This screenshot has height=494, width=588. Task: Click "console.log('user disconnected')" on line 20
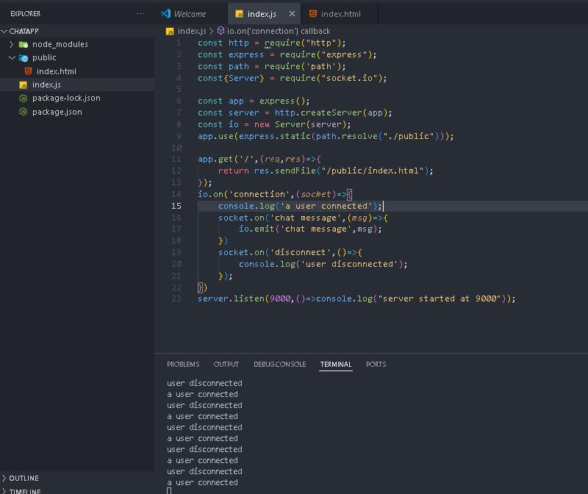pyautogui.click(x=323, y=264)
